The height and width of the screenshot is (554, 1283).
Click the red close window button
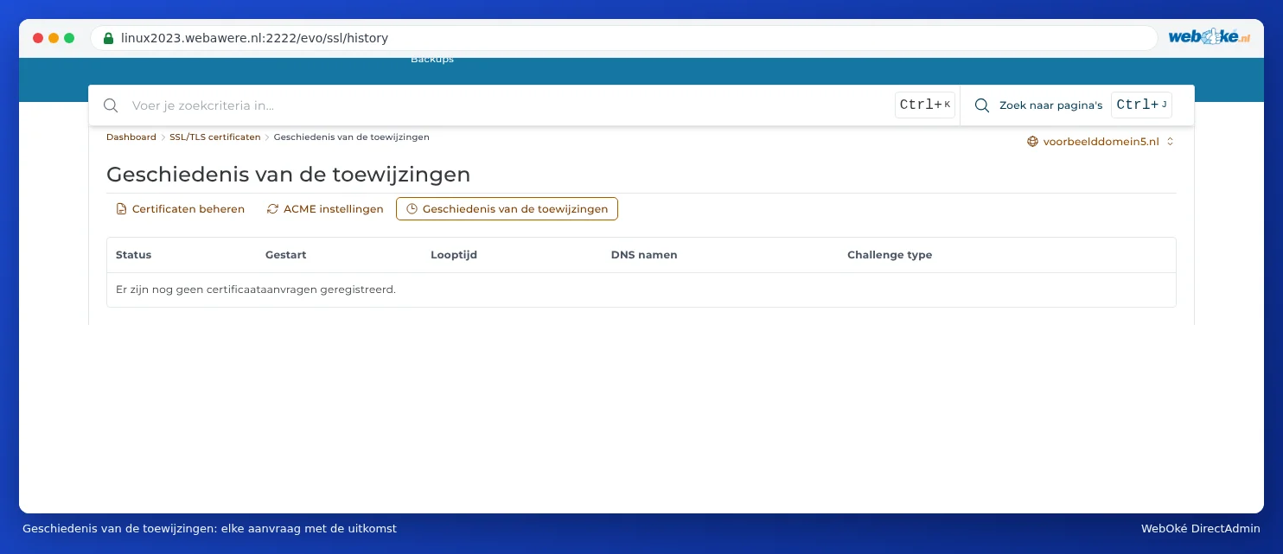click(x=38, y=38)
